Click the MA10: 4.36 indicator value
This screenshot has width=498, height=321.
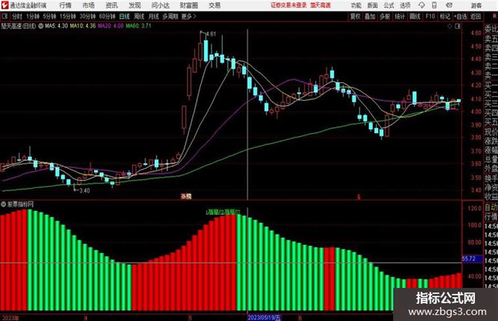click(83, 26)
